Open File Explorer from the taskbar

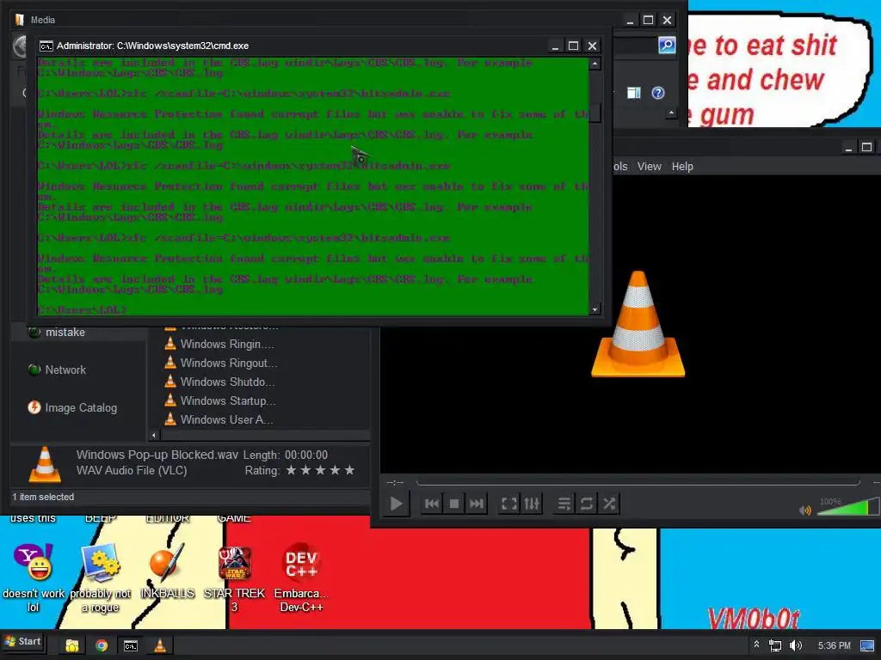tap(72, 645)
